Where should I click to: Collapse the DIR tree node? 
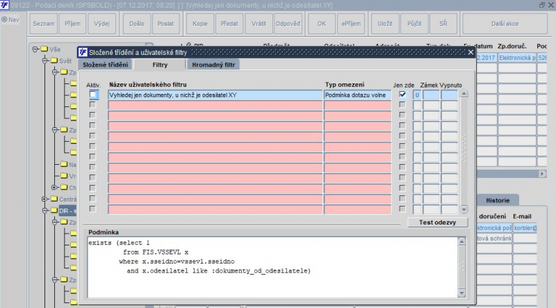(x=45, y=210)
